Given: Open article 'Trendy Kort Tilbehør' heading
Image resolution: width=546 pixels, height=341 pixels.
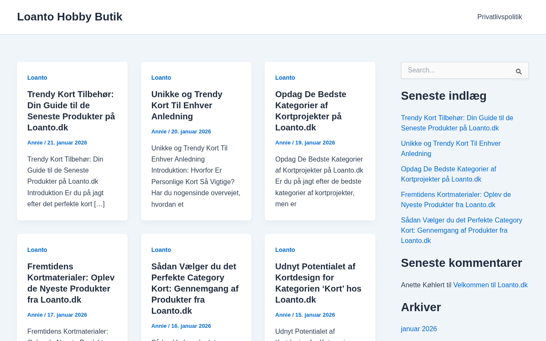Looking at the screenshot, I should pos(71,111).
